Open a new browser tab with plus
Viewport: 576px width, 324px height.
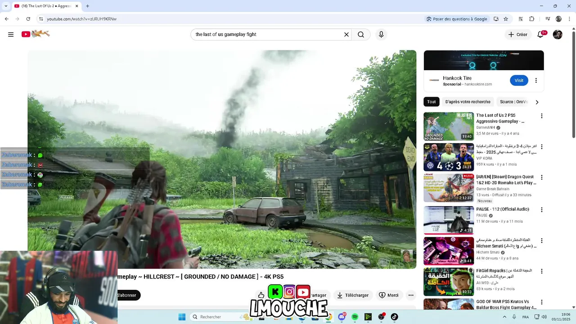[x=87, y=6]
